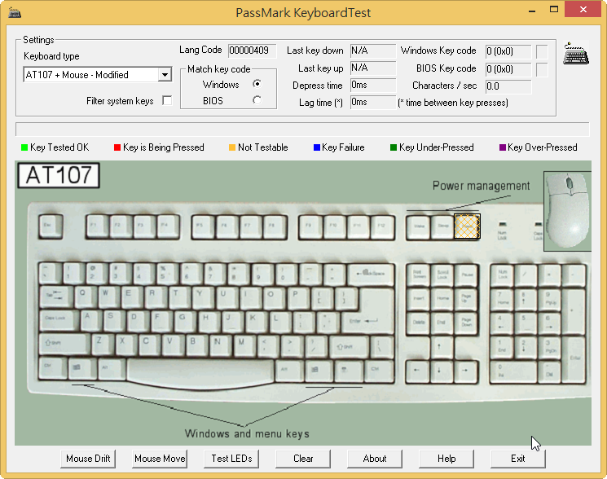Viewport: 607px width, 479px height.
Task: Clear the keyboard test results
Action: (x=303, y=459)
